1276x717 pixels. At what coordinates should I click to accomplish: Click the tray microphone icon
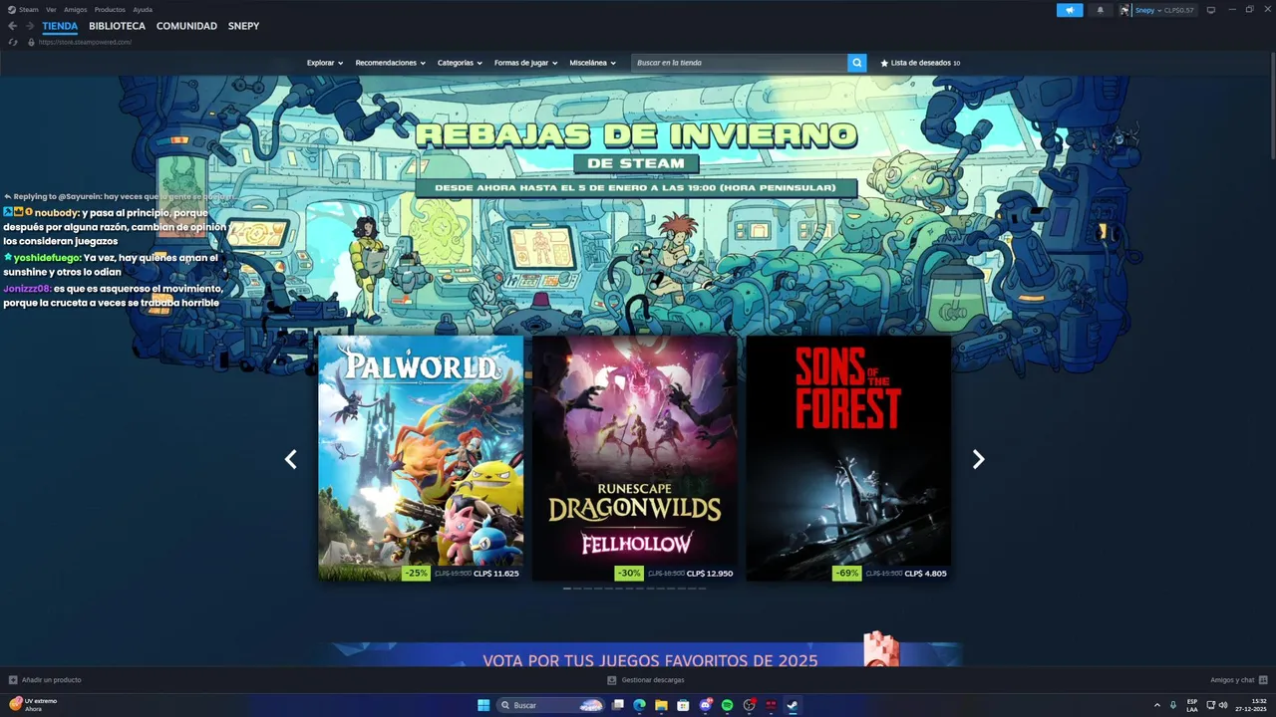click(x=1173, y=705)
